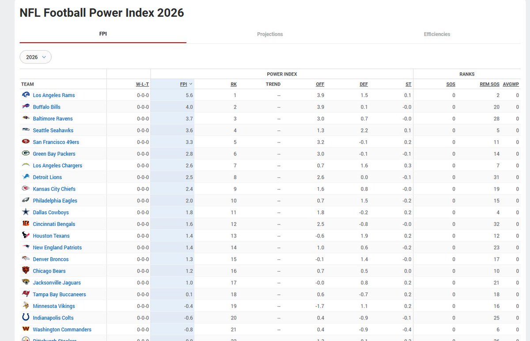This screenshot has height=341, width=530.
Task: Click the San Francisco 49ers team logo
Action: [x=26, y=142]
